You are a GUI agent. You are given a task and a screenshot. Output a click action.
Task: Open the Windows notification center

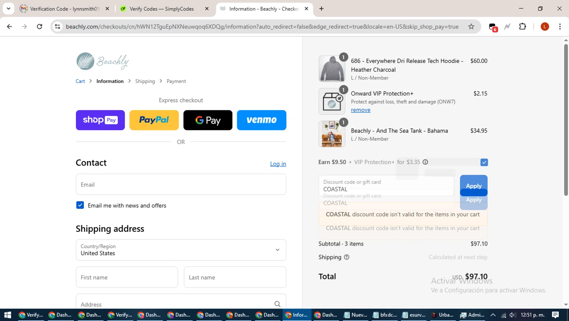pos(555,315)
